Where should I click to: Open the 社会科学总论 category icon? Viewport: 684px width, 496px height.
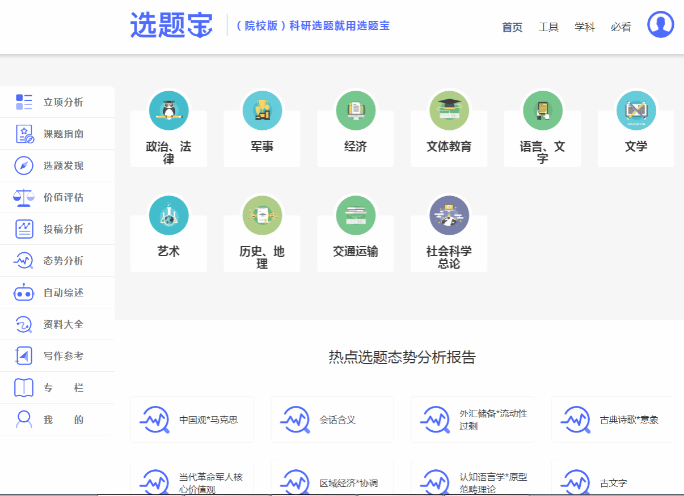click(449, 215)
